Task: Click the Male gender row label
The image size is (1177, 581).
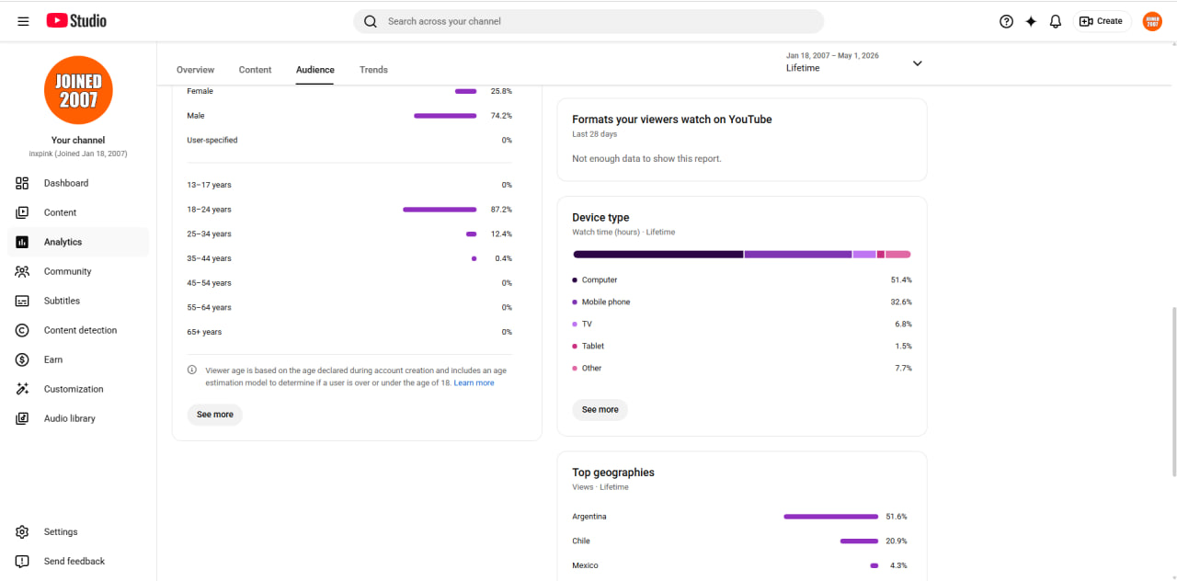Action: [196, 116]
